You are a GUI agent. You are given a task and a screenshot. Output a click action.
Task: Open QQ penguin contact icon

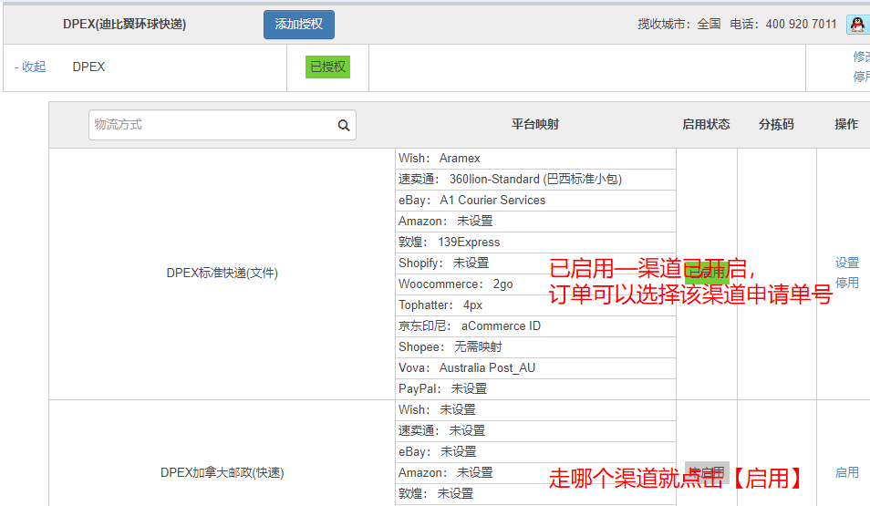[857, 25]
